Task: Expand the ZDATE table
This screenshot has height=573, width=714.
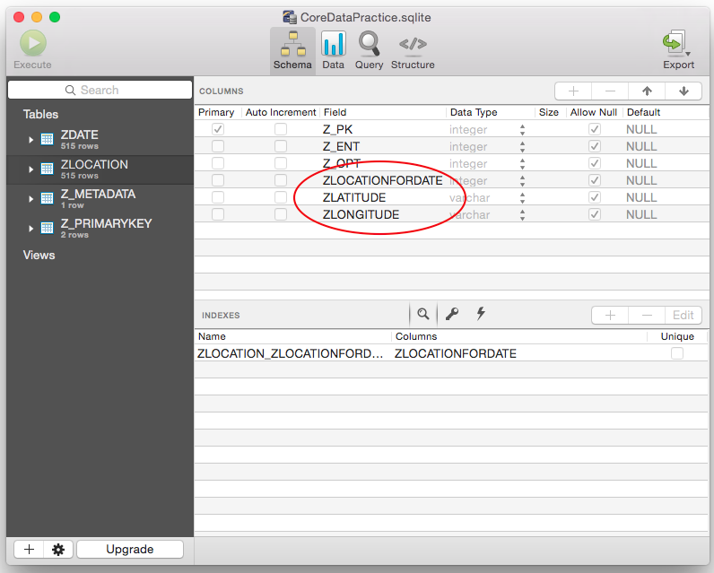Action: [x=30, y=140]
